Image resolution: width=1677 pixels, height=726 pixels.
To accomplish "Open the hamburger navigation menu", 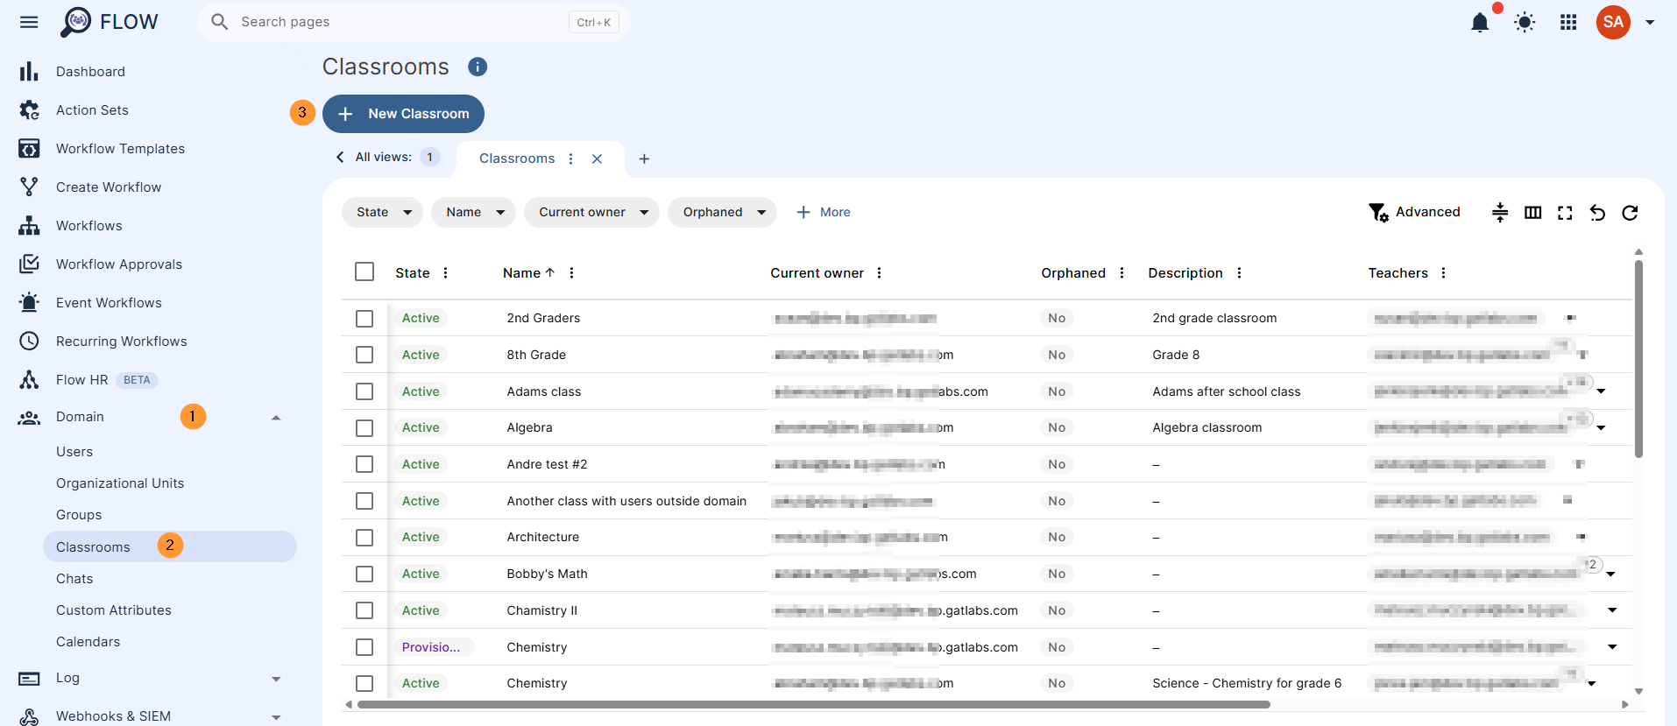I will (x=29, y=22).
